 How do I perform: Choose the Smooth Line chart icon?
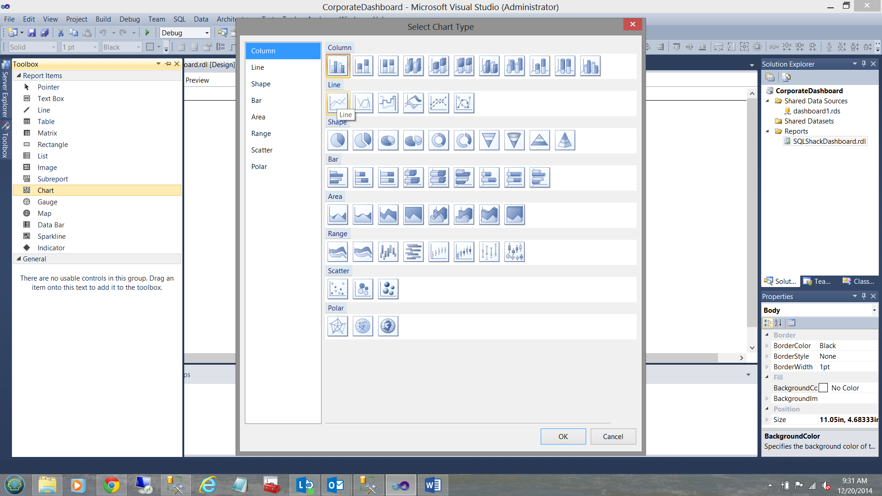pyautogui.click(x=363, y=103)
